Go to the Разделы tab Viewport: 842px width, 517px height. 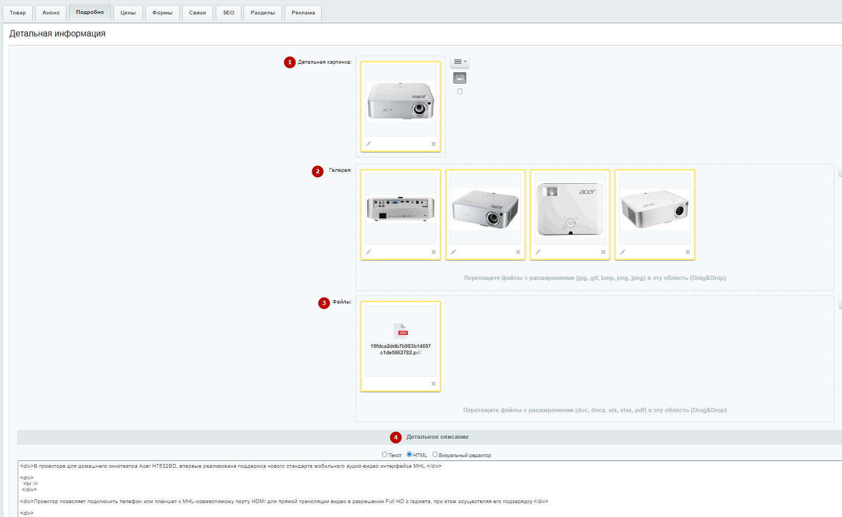263,13
